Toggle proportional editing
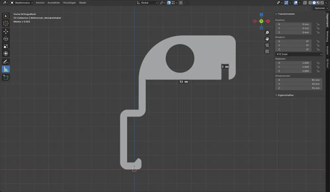The image size is (330, 192). coord(181,3)
